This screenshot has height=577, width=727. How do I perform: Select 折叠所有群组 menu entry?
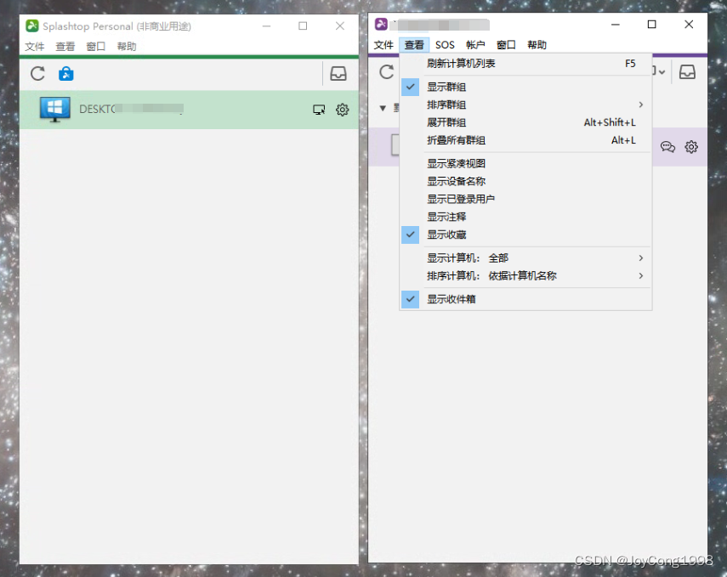525,140
